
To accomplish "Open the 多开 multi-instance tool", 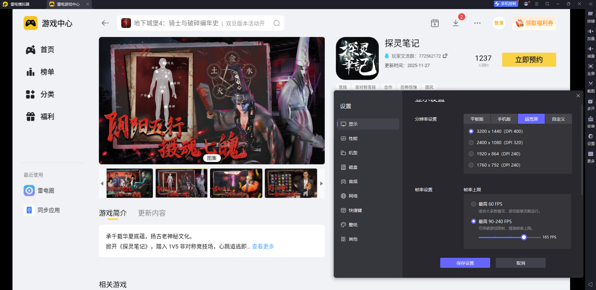I will click(x=591, y=104).
